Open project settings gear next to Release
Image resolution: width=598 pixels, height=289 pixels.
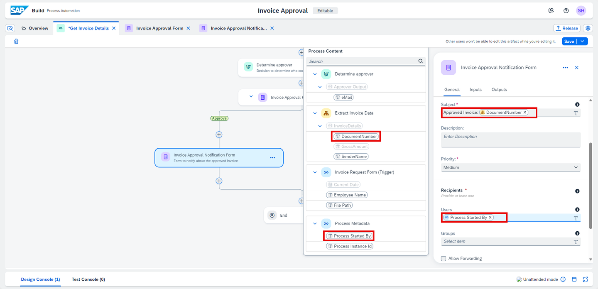[x=588, y=28]
